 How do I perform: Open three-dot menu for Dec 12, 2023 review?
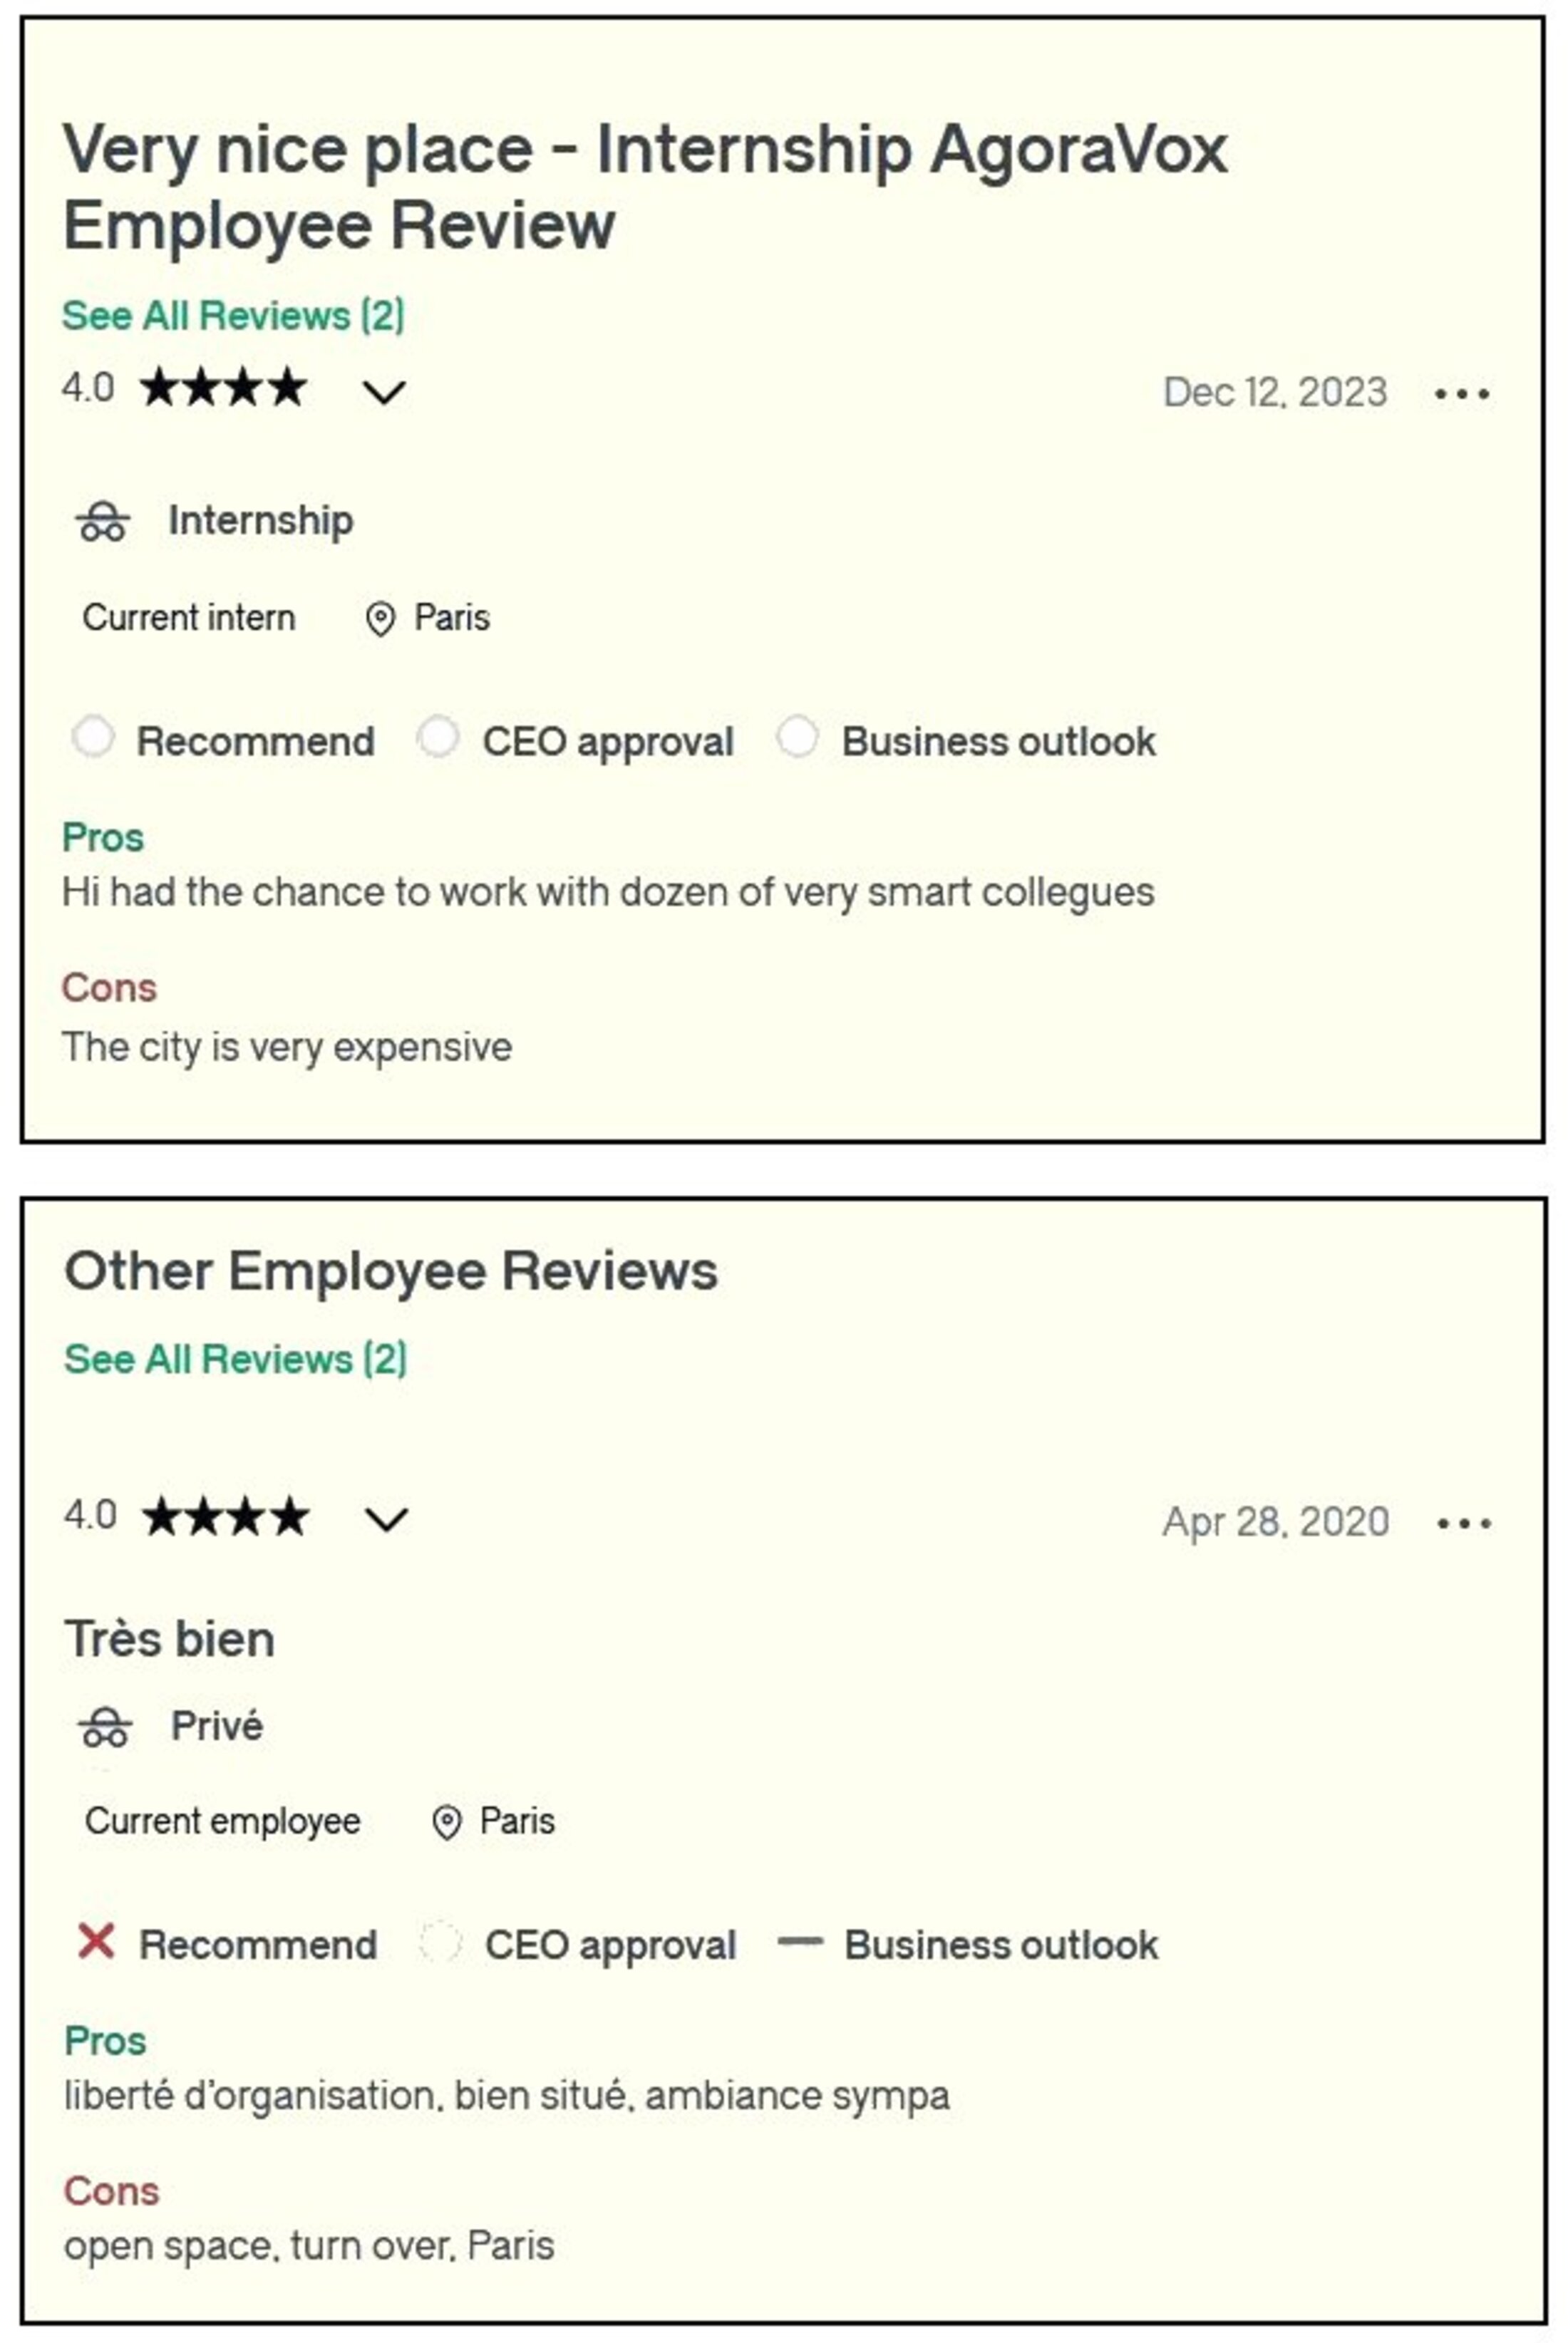1461,394
